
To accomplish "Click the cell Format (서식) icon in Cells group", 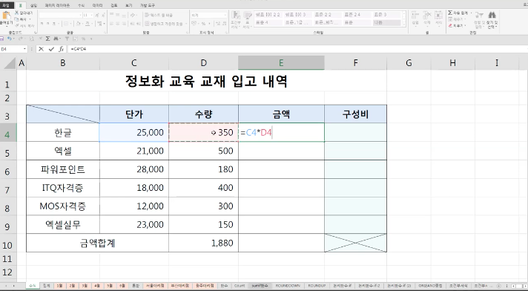I will (438, 15).
